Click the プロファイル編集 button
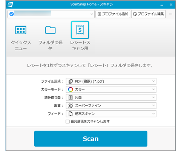The image size is (181, 151). pos(148,14)
